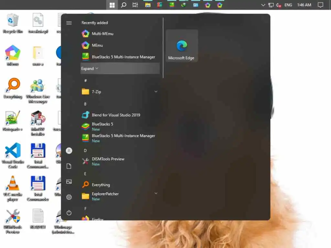Select the Recycle Bin desktop icon

click(13, 23)
